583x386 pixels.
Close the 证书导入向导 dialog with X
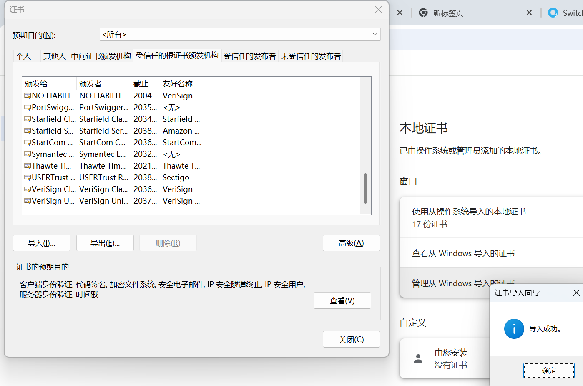point(576,293)
